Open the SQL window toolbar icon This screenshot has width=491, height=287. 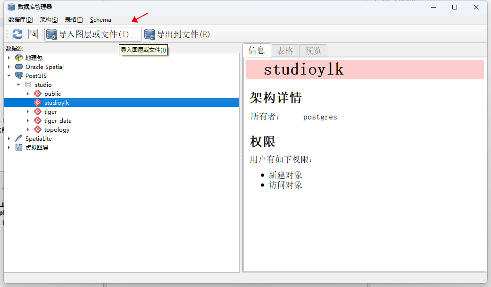[33, 34]
